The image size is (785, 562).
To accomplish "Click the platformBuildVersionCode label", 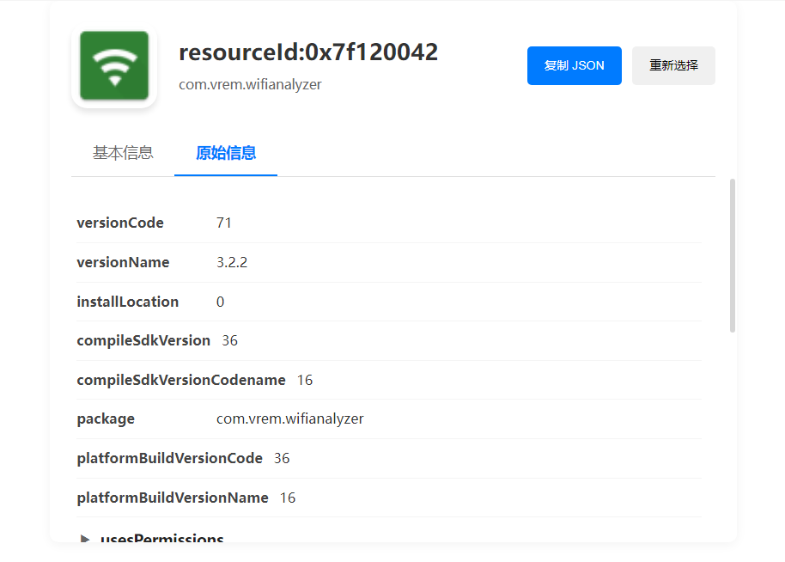I will 170,458.
